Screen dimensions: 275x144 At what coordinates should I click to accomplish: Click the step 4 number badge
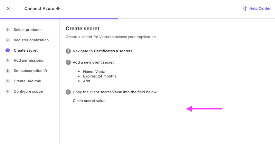coord(7,60)
